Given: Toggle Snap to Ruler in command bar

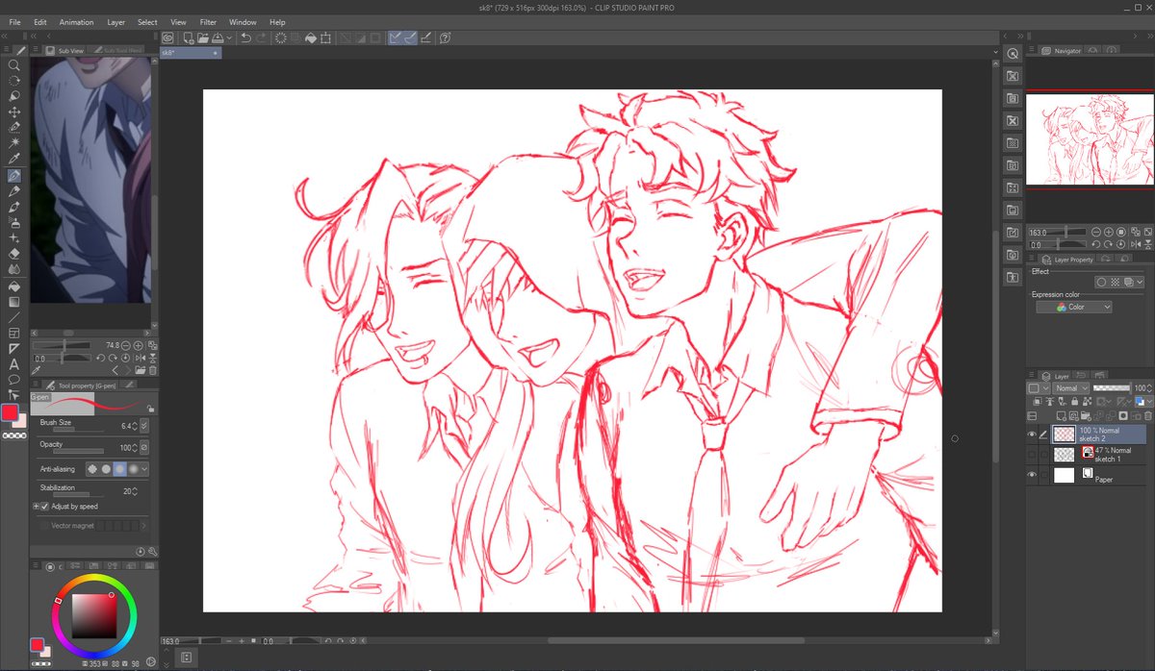Looking at the screenshot, I should coord(396,38).
